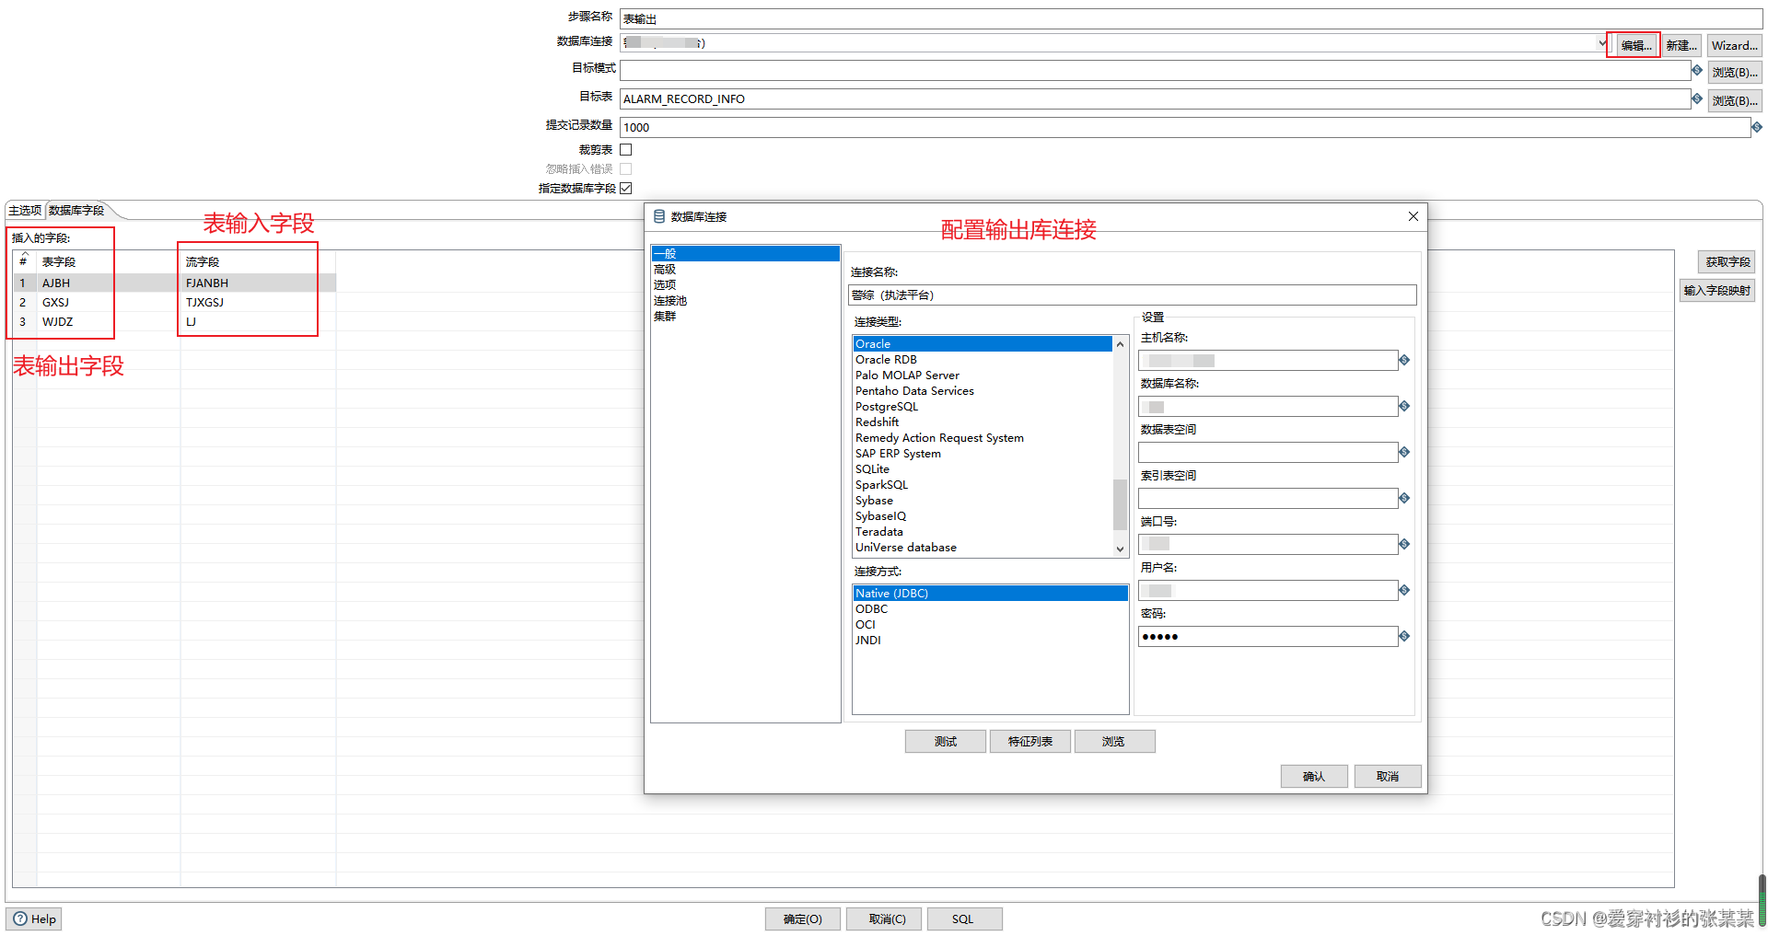Switch to 主选项 tab
The image size is (1768, 936).
(25, 211)
